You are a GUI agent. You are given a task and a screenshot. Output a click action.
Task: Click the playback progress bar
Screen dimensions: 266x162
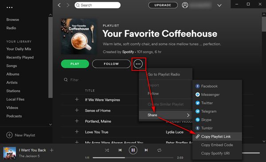133,158
